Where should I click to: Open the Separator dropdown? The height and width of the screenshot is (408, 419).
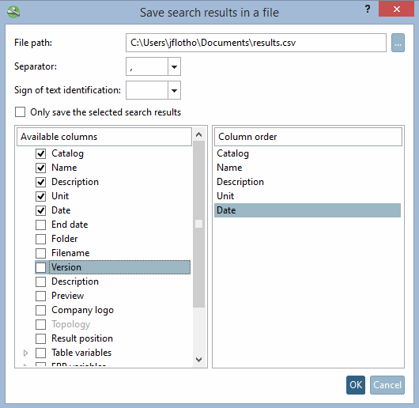click(174, 66)
